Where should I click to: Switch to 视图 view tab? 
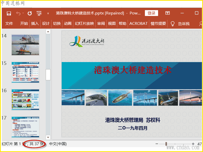[112, 24]
